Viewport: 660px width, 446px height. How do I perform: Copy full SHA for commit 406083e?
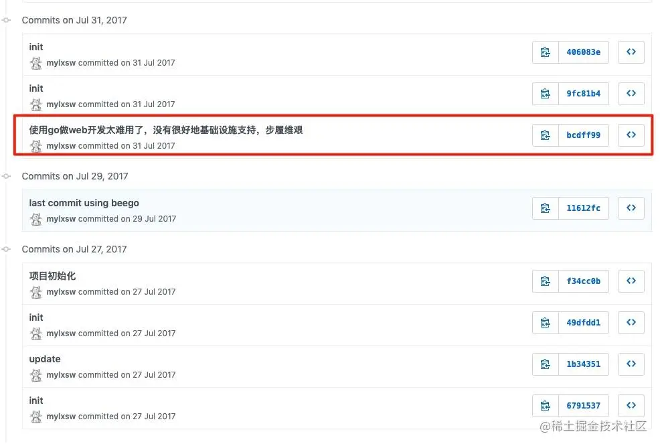(546, 52)
